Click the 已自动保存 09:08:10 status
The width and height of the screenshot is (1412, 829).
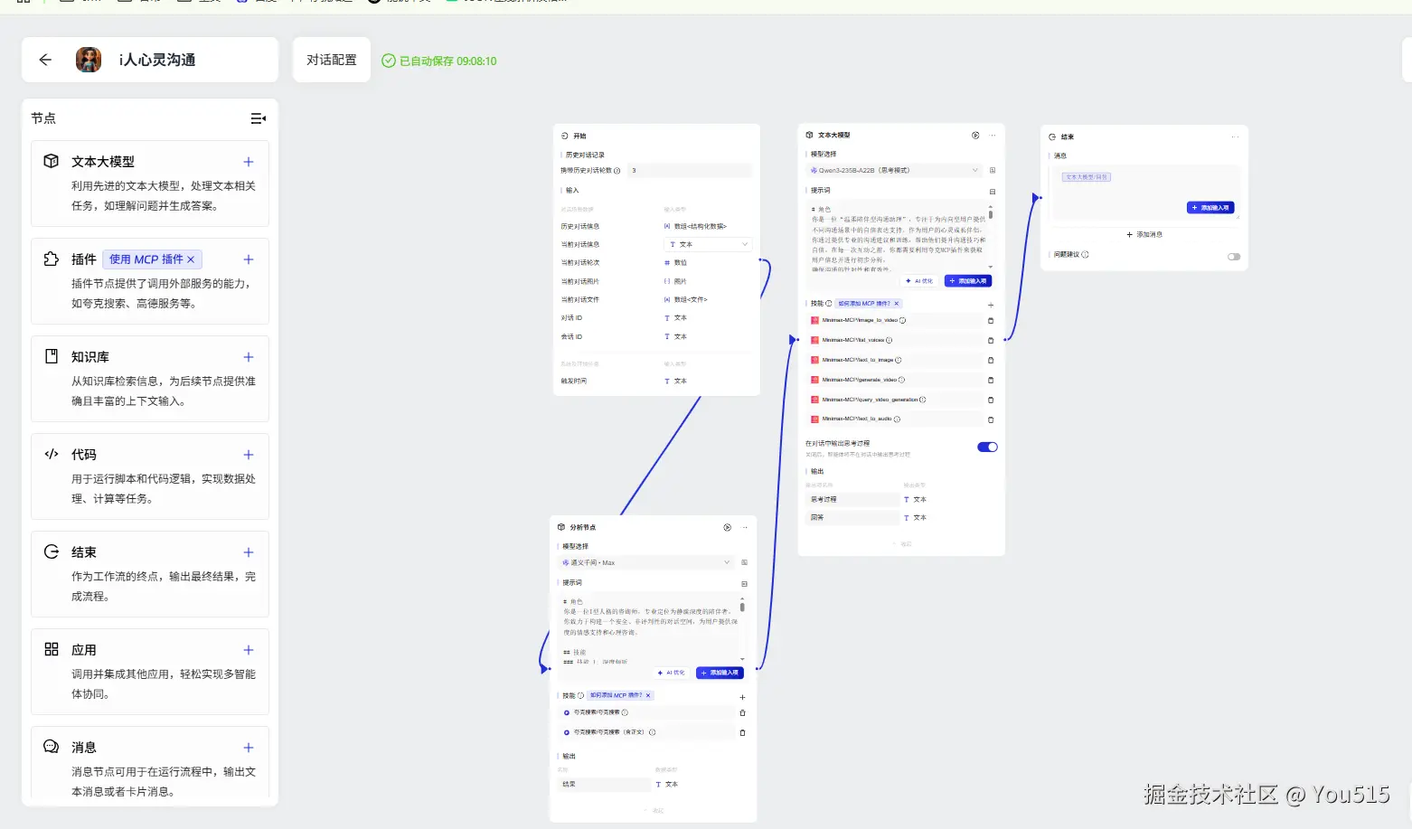[439, 61]
